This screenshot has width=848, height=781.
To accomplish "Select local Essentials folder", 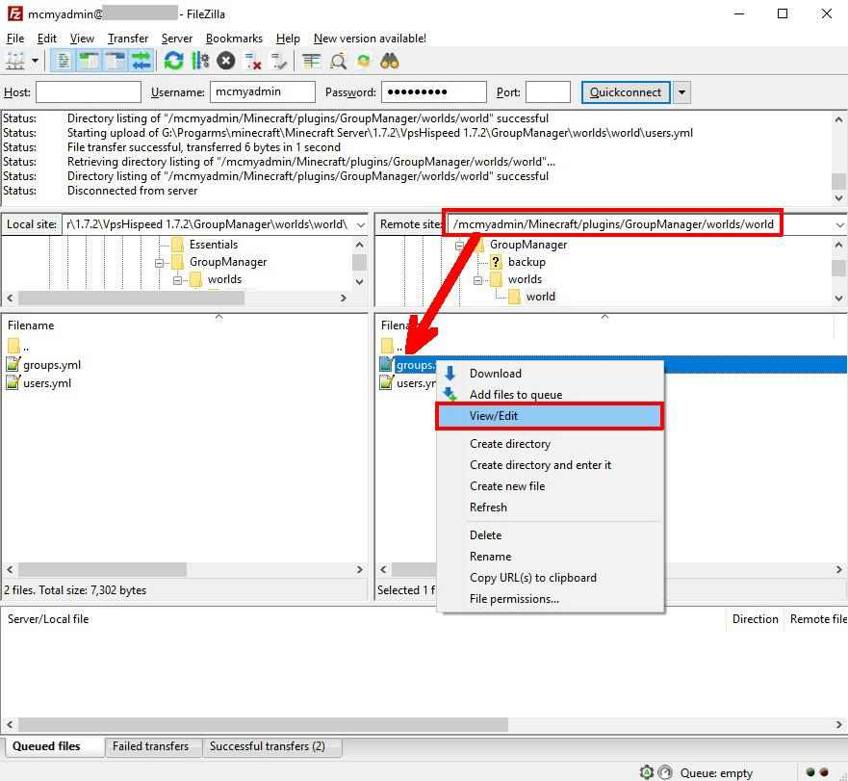I will click(213, 245).
